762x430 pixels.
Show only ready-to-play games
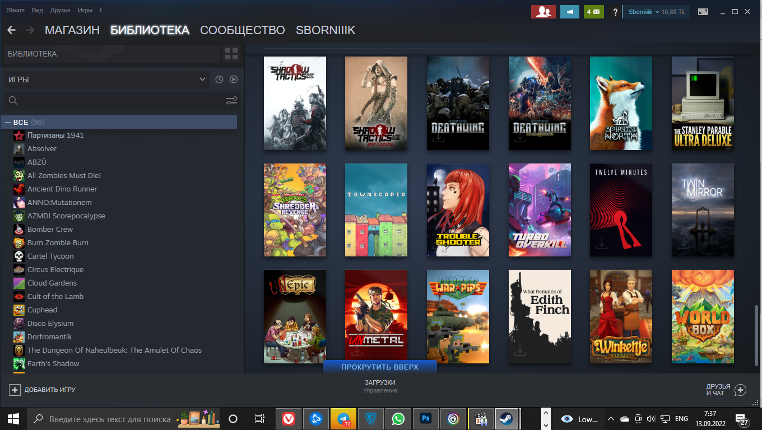point(234,80)
